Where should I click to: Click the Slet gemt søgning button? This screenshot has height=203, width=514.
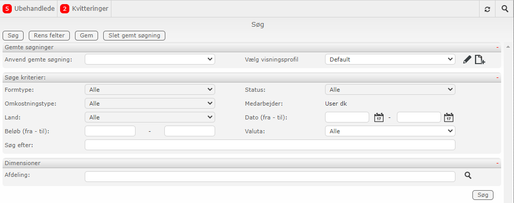tap(134, 35)
